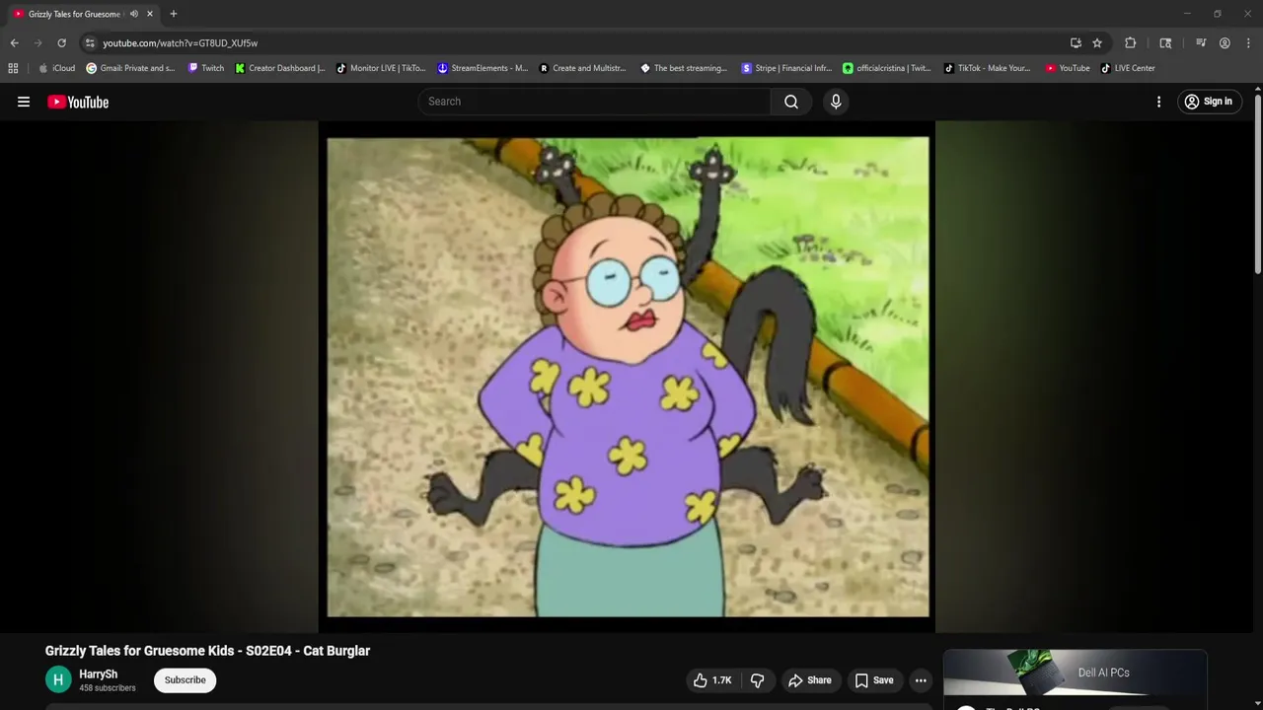
Task: Open the Creator Dashboard bookmark
Action: click(x=280, y=68)
